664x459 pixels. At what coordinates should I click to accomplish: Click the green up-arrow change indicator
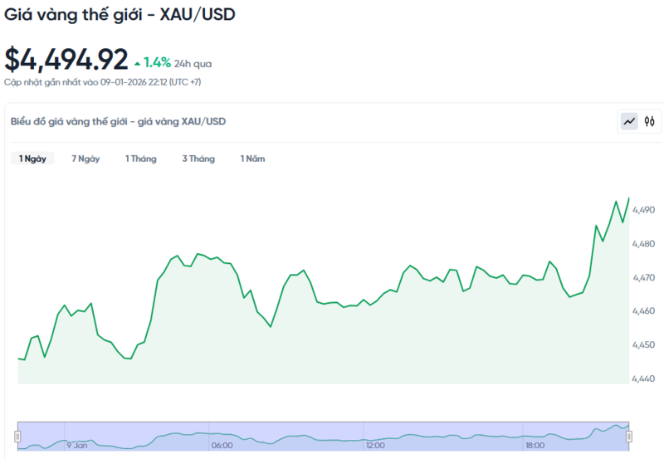pos(137,62)
